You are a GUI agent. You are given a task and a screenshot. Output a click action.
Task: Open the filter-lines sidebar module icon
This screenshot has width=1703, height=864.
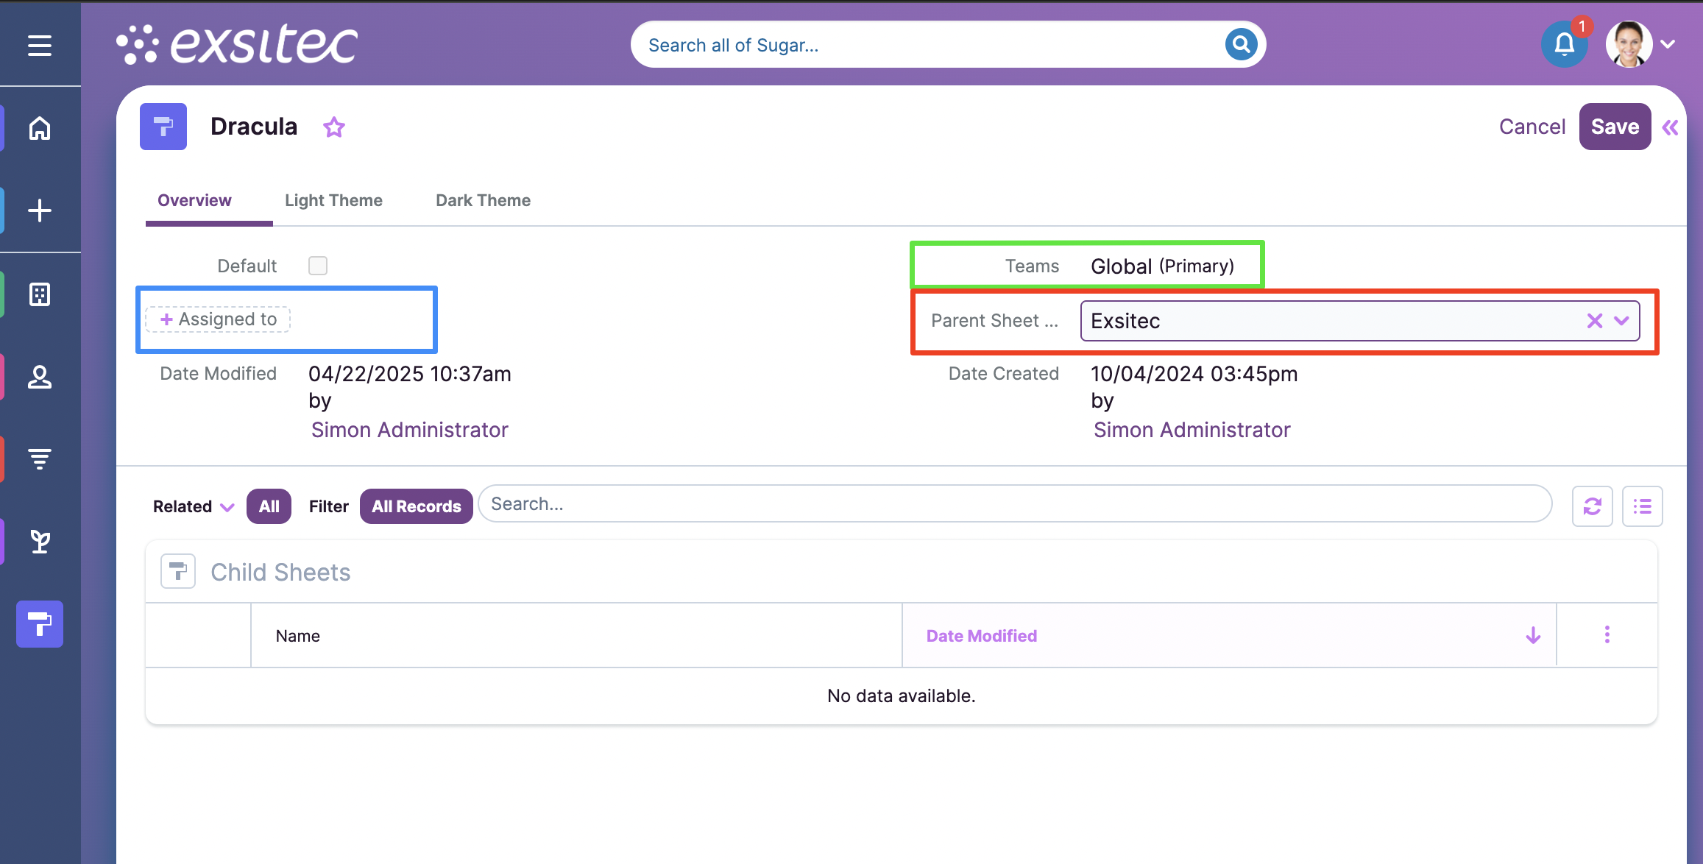tap(40, 459)
